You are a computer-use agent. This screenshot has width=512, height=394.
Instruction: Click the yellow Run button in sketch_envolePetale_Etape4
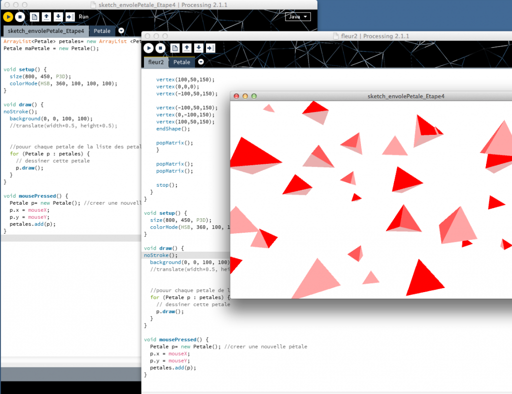pos(8,16)
